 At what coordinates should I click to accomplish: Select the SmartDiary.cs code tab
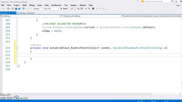coord(5,13)
